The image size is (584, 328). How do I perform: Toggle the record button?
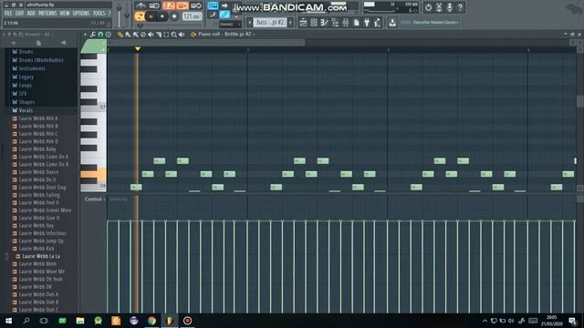click(x=174, y=16)
